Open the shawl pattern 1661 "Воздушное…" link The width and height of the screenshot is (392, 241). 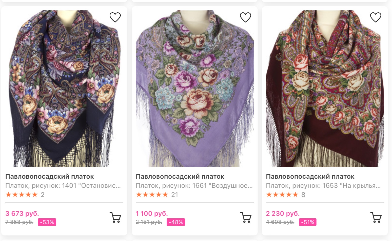(194, 186)
